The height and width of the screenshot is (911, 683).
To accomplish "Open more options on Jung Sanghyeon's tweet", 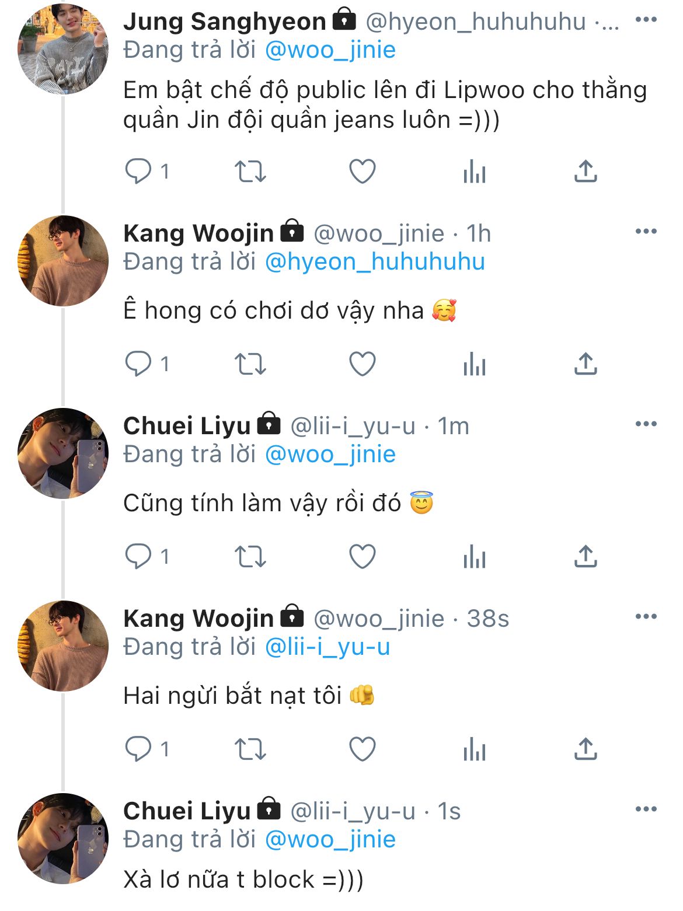I will [646, 20].
